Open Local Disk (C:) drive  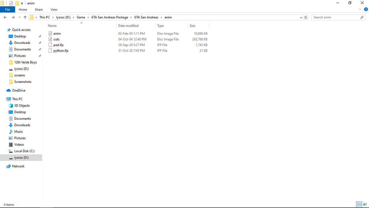pyautogui.click(x=24, y=151)
